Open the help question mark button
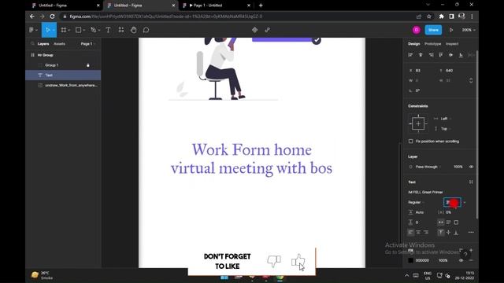The image size is (504, 283). tap(465, 254)
